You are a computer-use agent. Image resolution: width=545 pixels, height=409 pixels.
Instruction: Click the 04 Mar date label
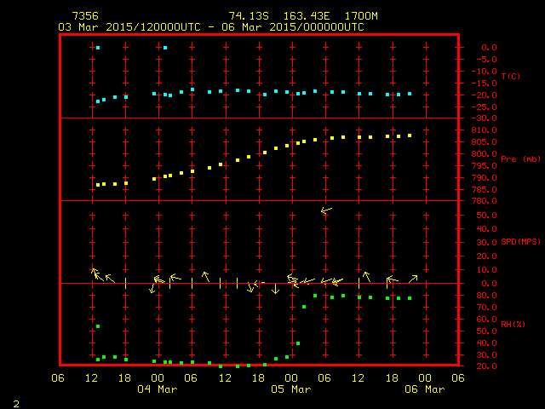158,389
